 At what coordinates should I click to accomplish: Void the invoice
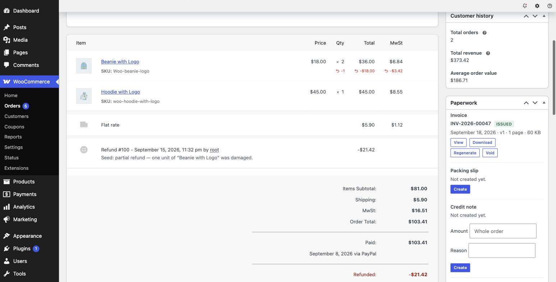point(490,153)
